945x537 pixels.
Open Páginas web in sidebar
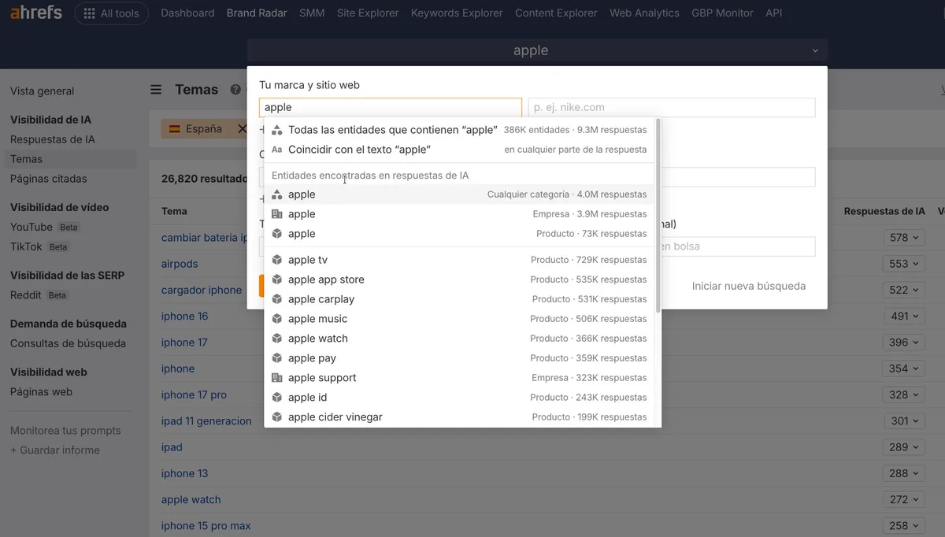click(41, 391)
